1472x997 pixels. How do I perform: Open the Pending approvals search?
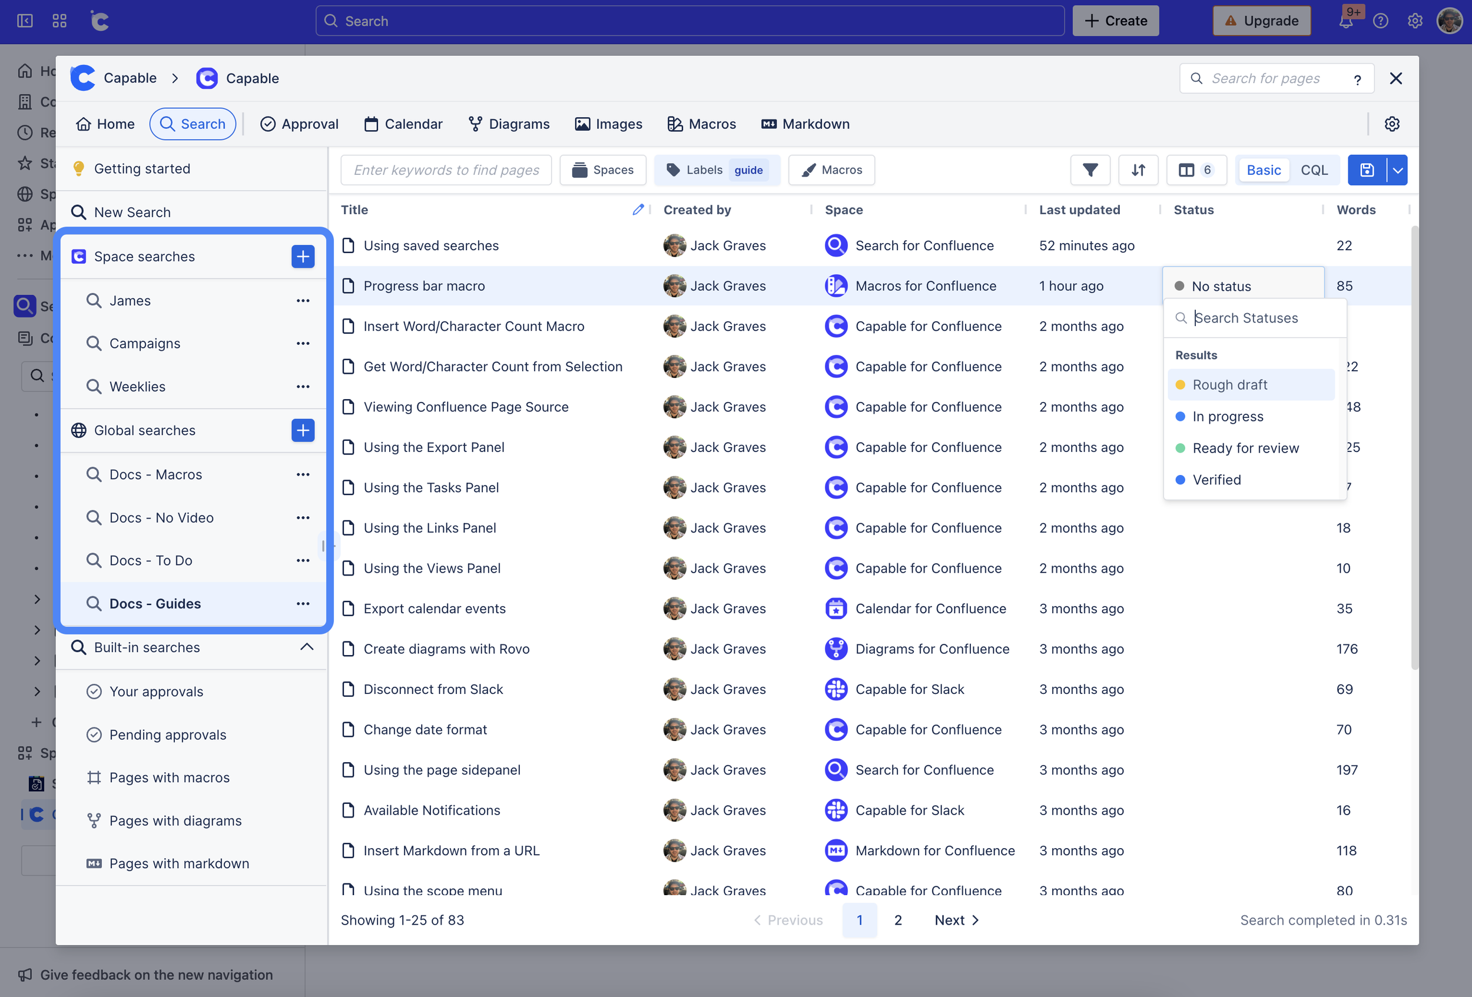(x=167, y=735)
